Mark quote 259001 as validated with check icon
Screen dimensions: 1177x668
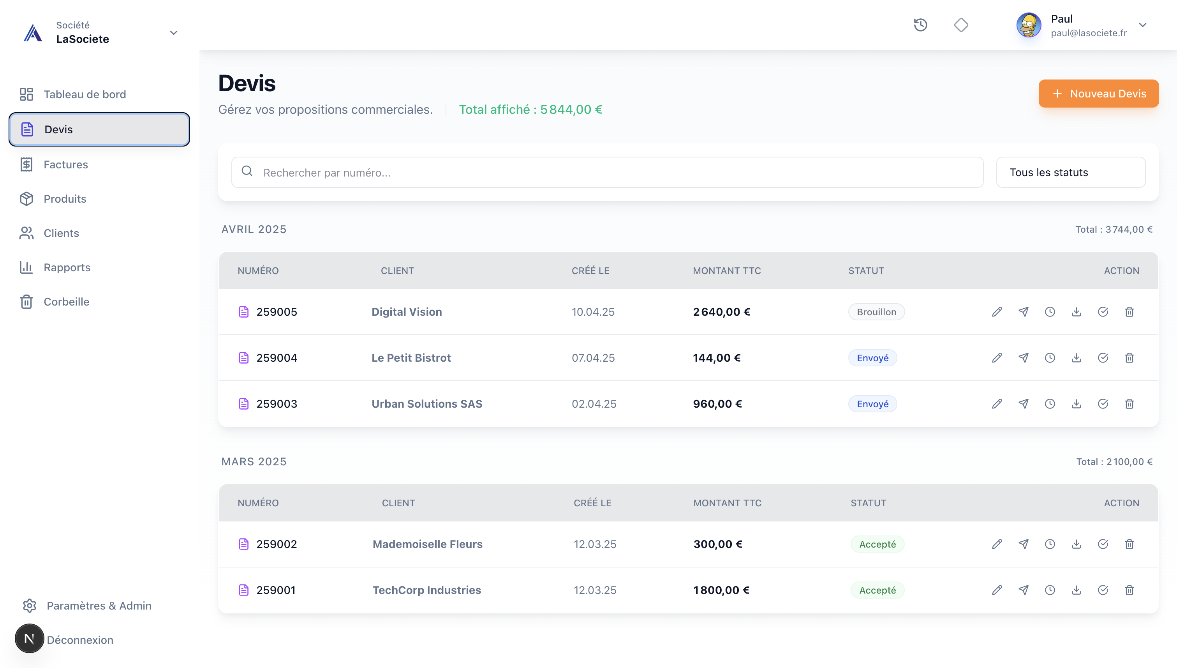click(x=1103, y=590)
